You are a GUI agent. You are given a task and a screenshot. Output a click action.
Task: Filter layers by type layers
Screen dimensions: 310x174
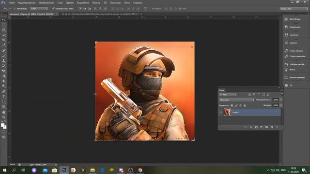point(259,95)
